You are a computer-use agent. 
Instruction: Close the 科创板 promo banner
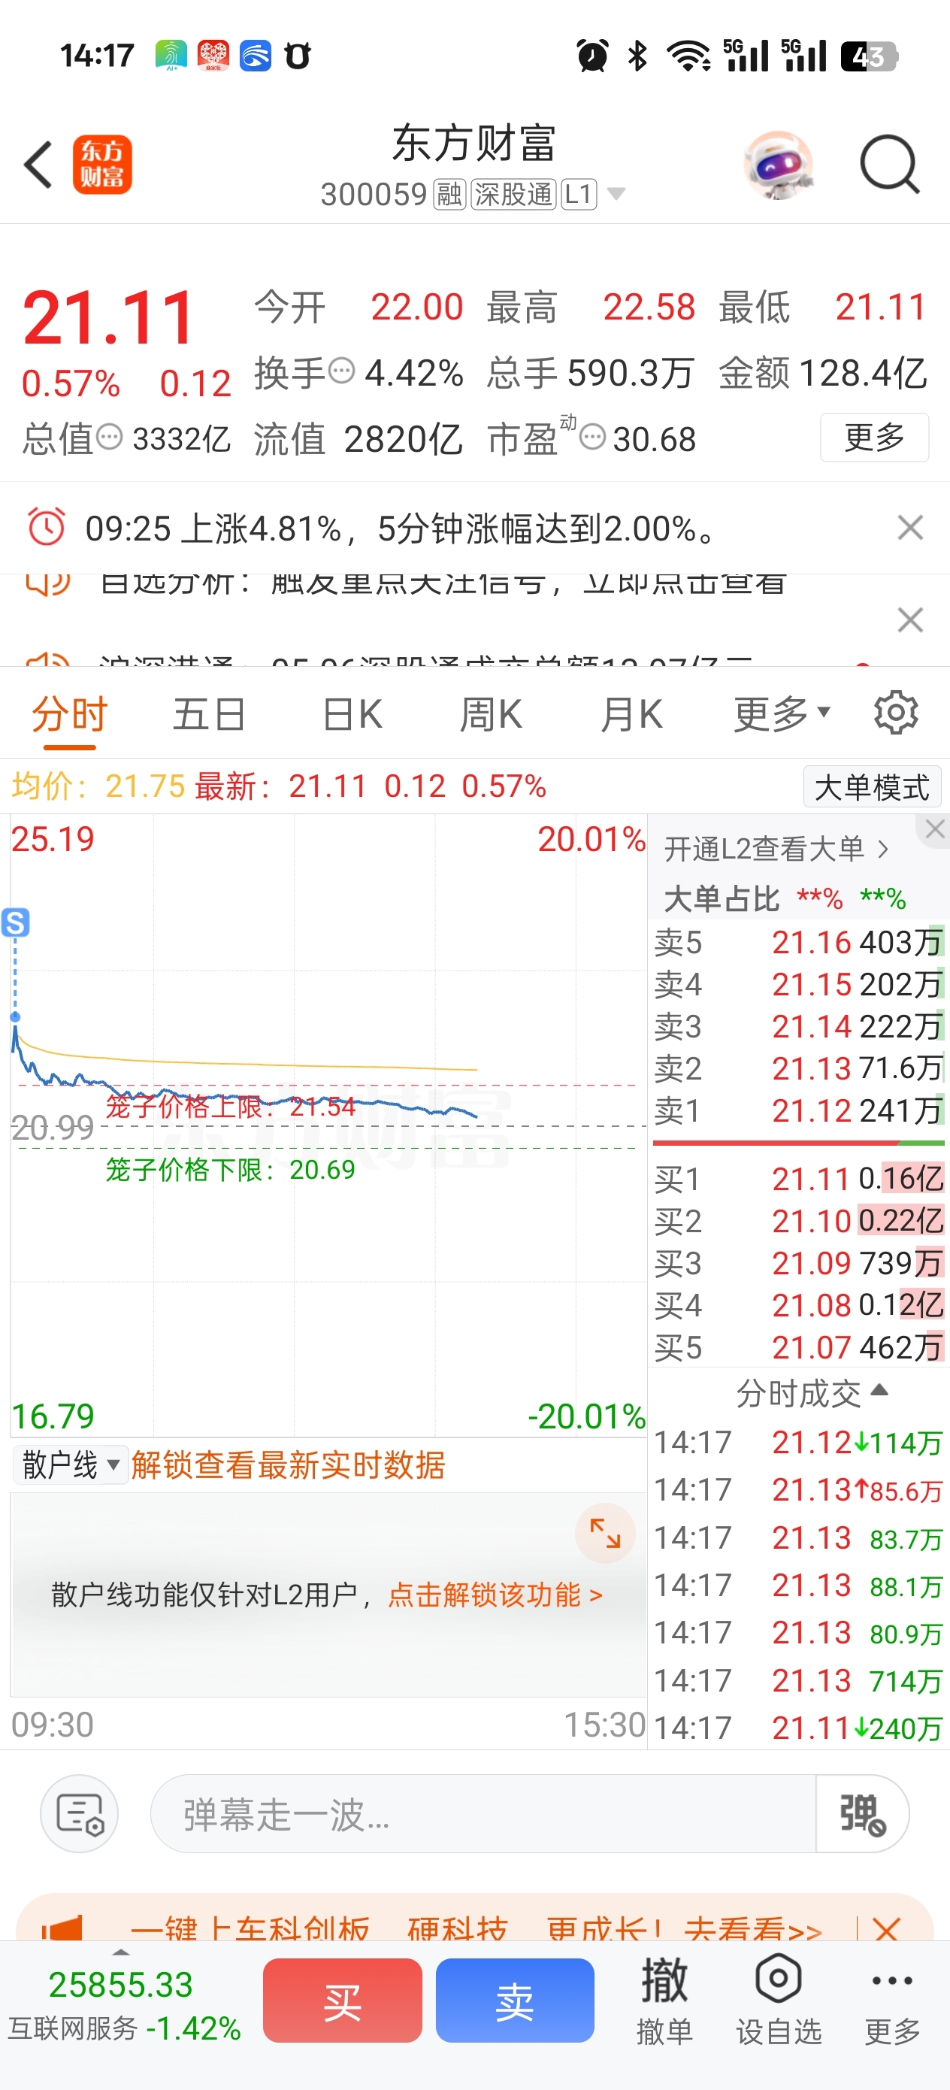[x=886, y=1928]
